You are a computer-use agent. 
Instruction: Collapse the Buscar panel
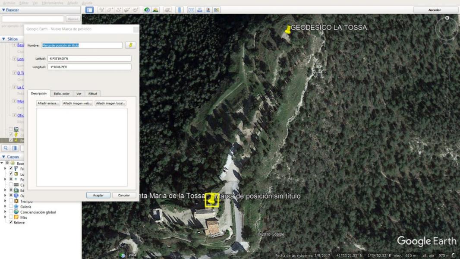coord(4,10)
